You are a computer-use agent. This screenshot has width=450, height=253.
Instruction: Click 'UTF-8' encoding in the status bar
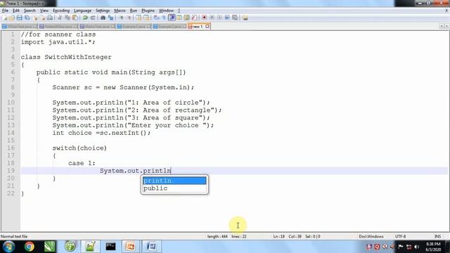400,236
